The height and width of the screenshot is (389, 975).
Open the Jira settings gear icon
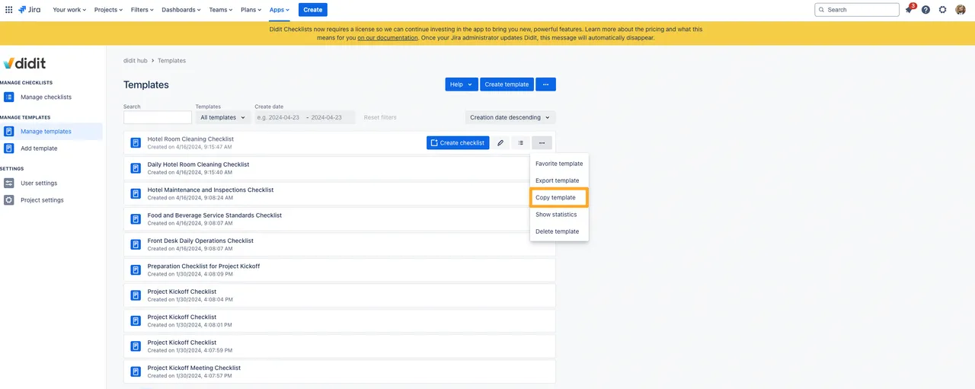click(x=942, y=10)
